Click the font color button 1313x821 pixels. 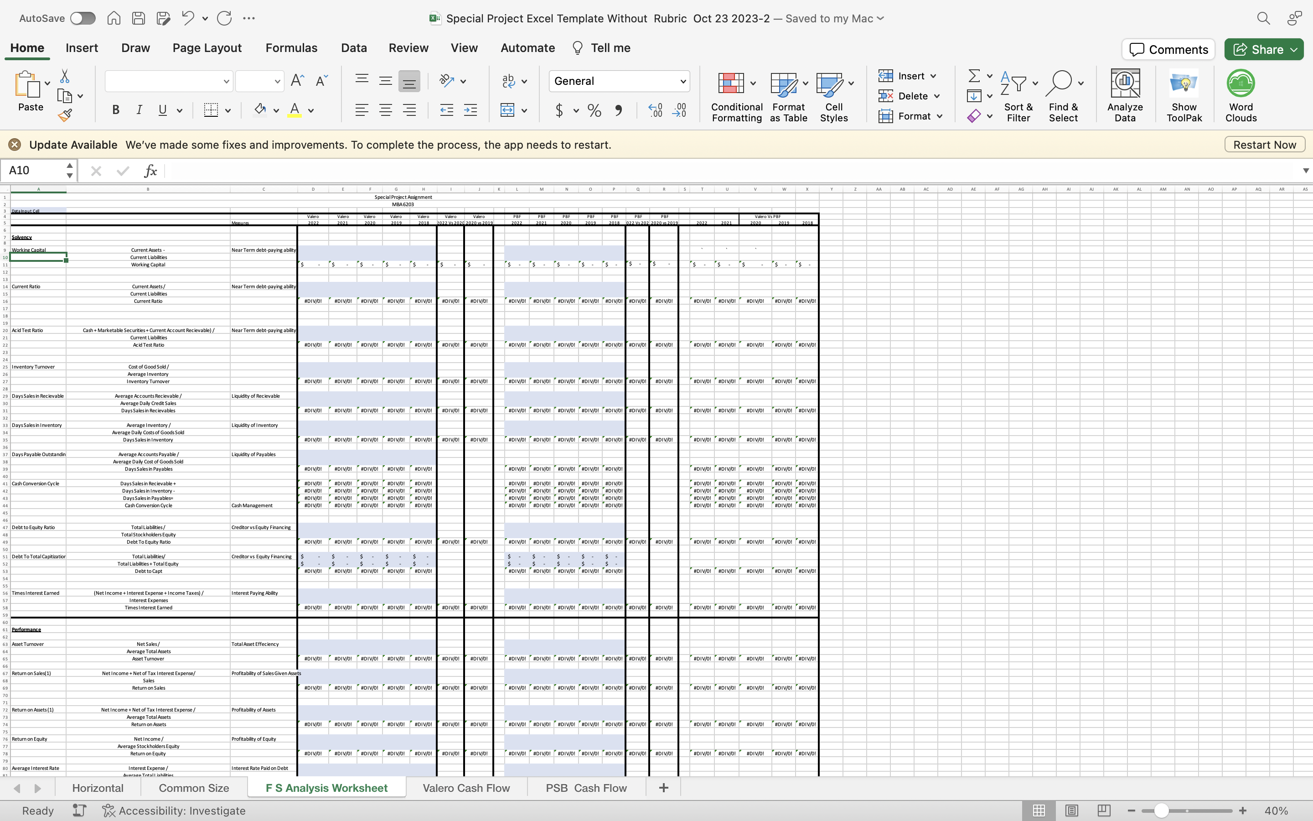pyautogui.click(x=295, y=110)
